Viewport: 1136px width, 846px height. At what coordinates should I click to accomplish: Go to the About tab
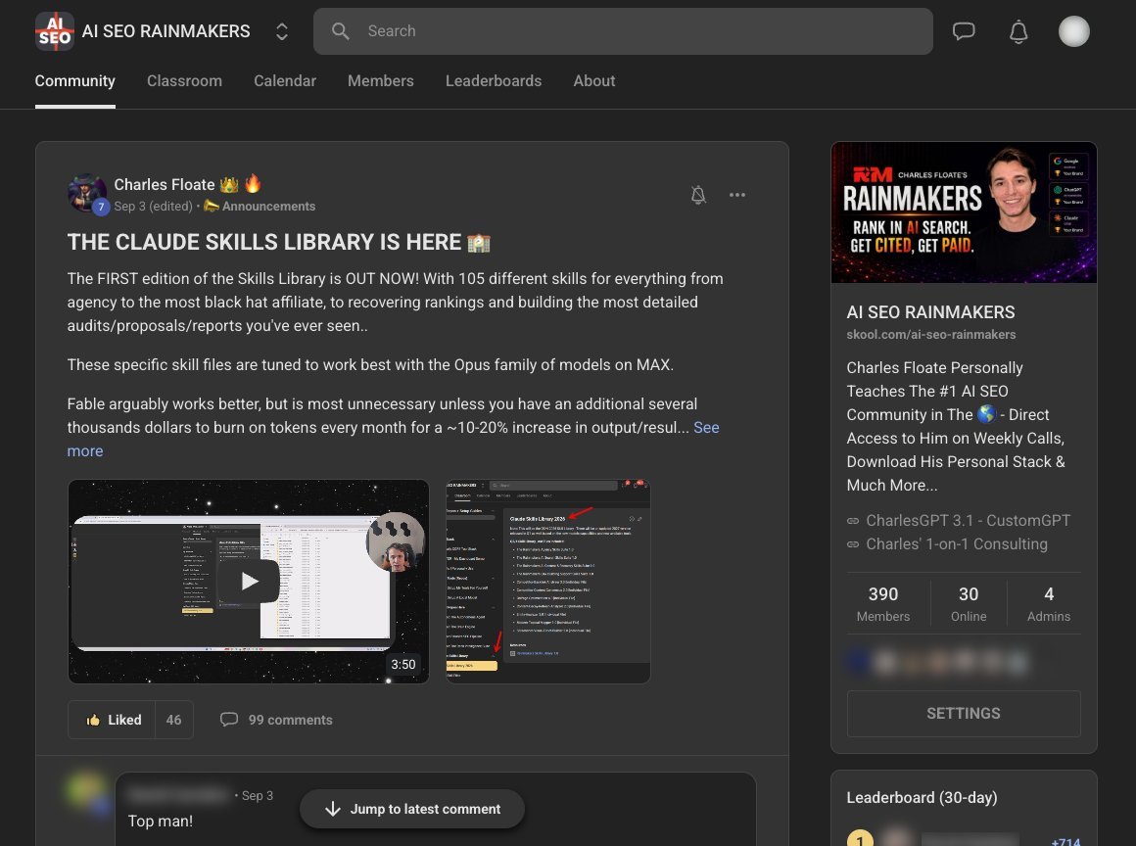click(594, 81)
